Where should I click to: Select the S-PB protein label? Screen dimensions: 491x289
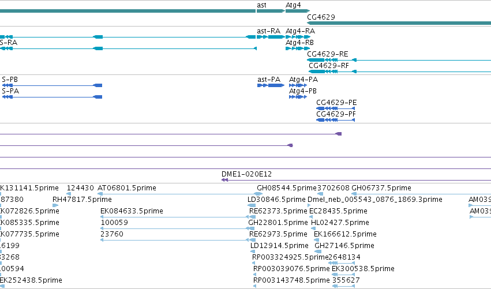[10, 80]
